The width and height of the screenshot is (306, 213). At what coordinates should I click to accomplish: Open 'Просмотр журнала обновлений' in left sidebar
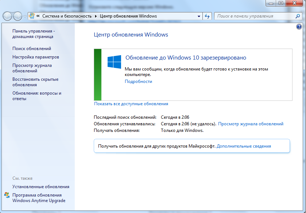pos(32,68)
